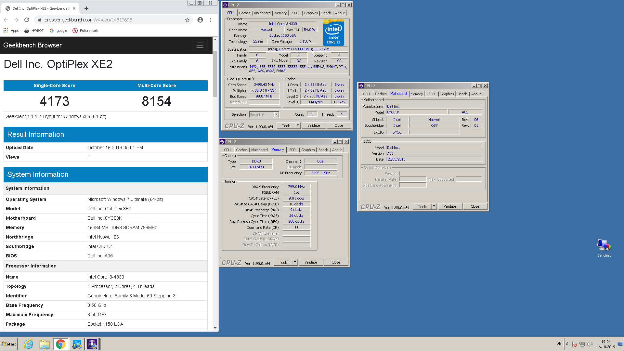Click the browser forward arrow
The height and width of the screenshot is (351, 624).
[x=16, y=20]
